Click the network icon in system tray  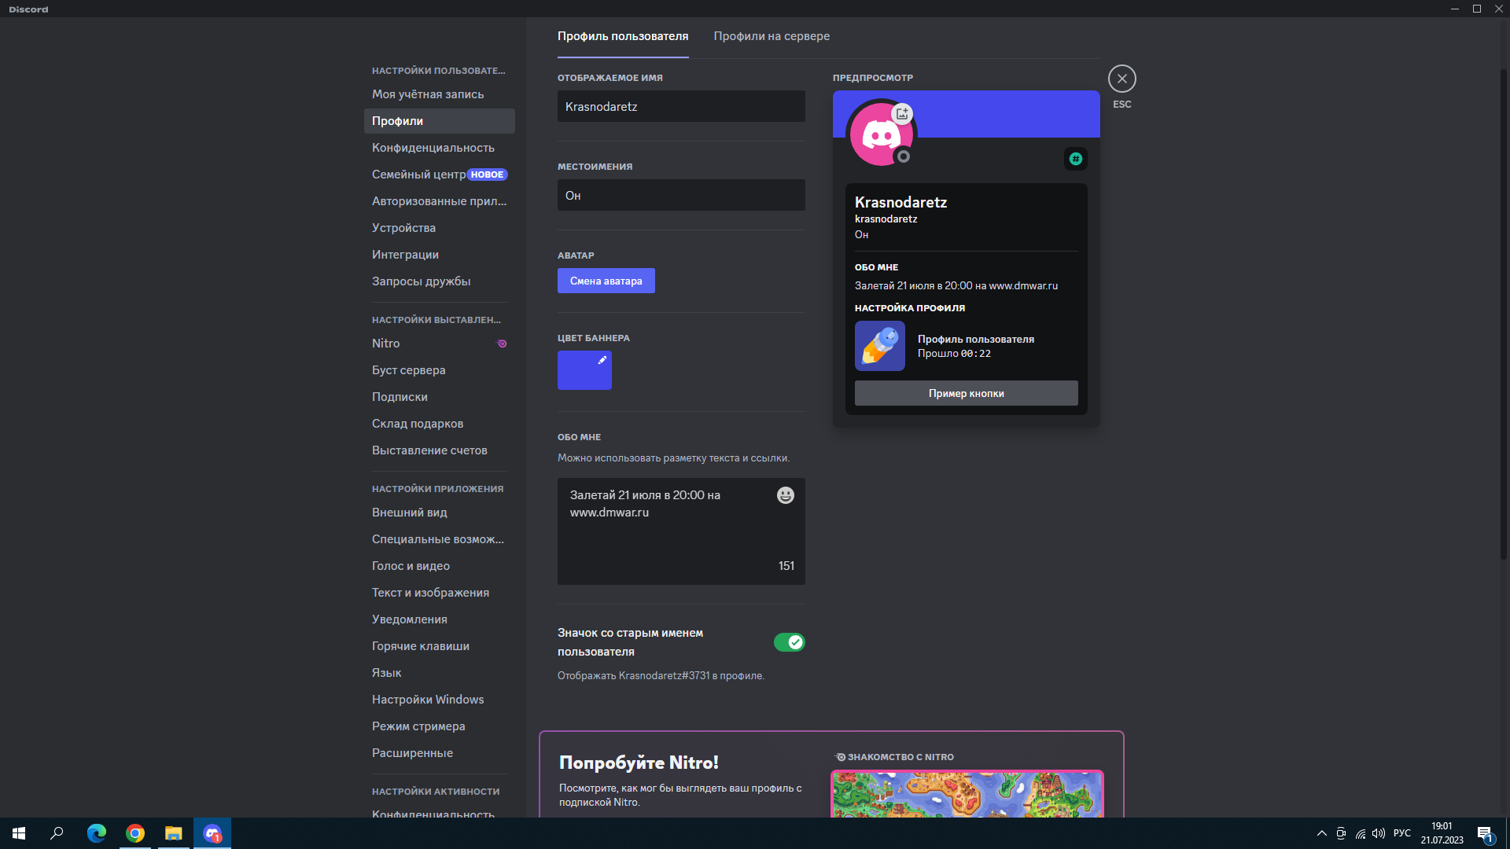click(1361, 833)
